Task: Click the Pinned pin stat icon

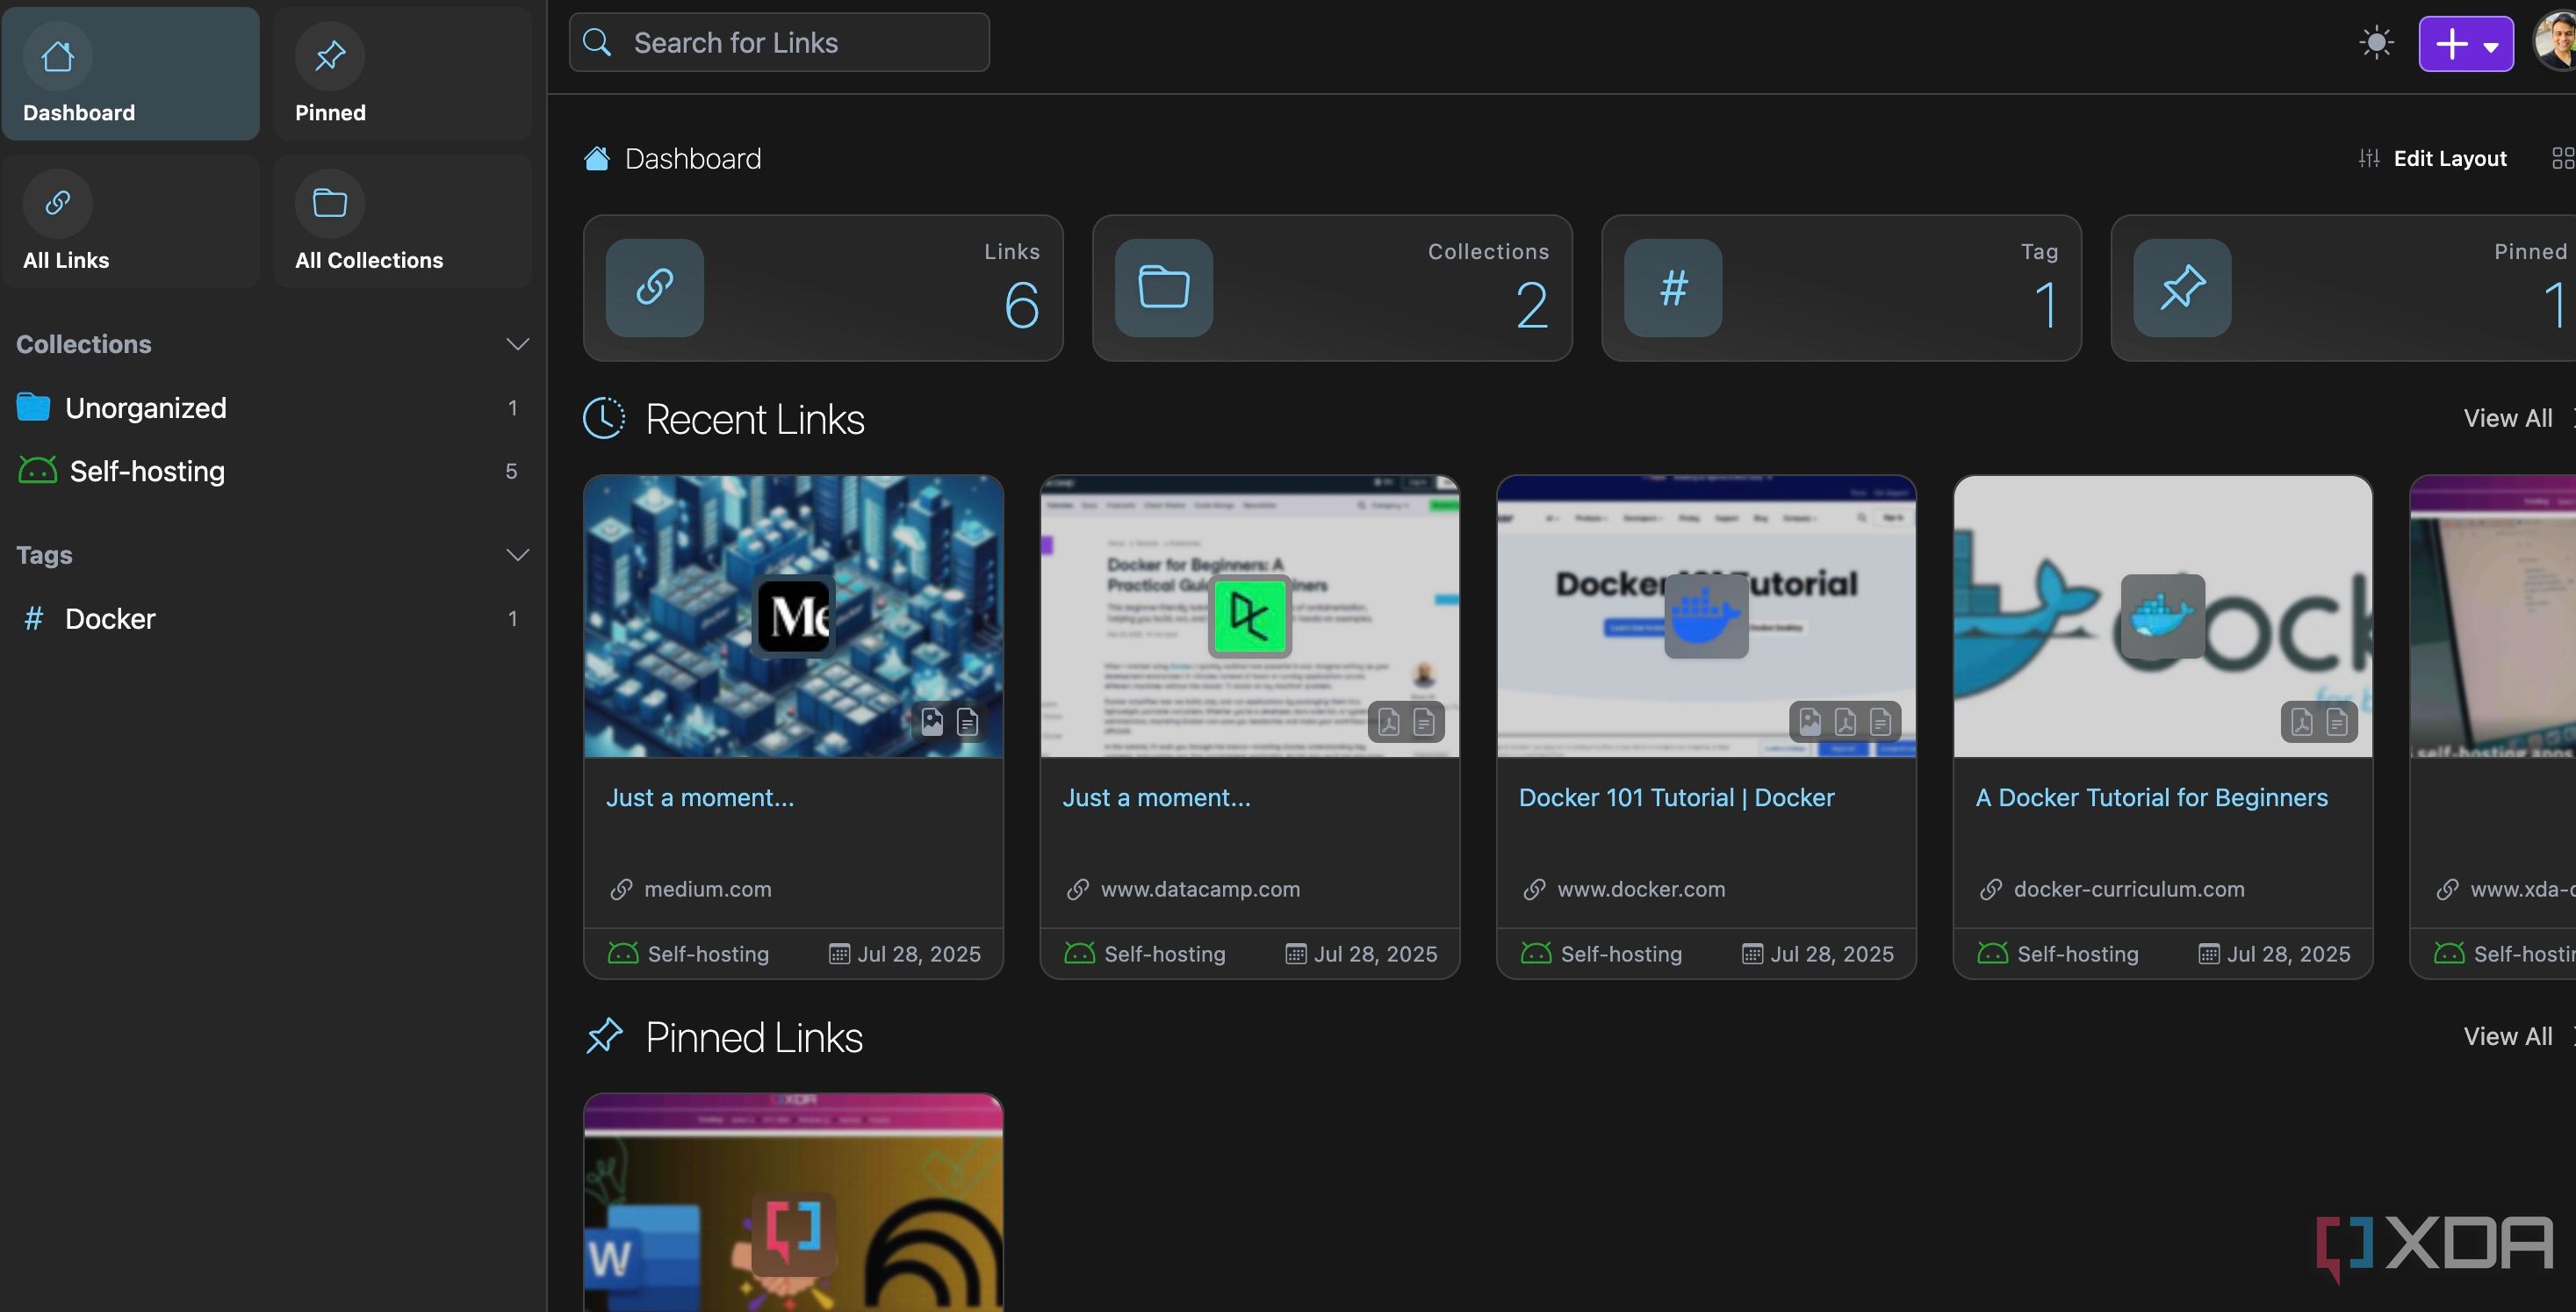Action: pos(2182,288)
